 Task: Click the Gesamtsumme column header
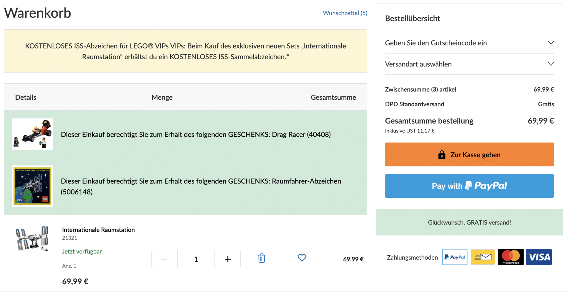click(333, 97)
